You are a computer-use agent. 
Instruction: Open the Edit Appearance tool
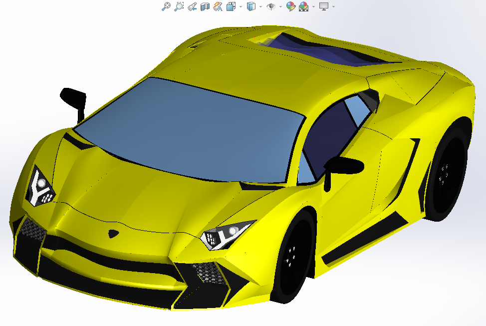coord(291,6)
